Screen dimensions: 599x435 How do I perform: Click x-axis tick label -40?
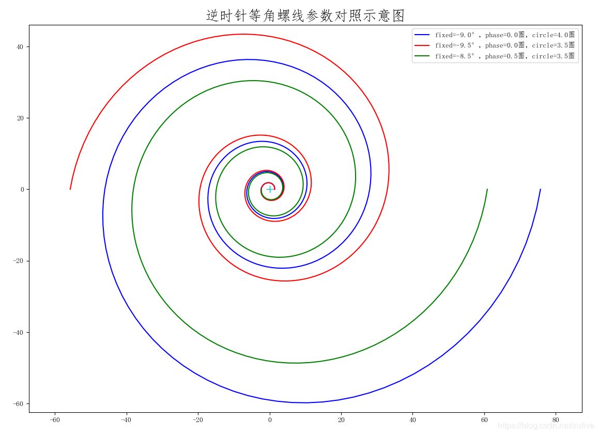(x=126, y=420)
